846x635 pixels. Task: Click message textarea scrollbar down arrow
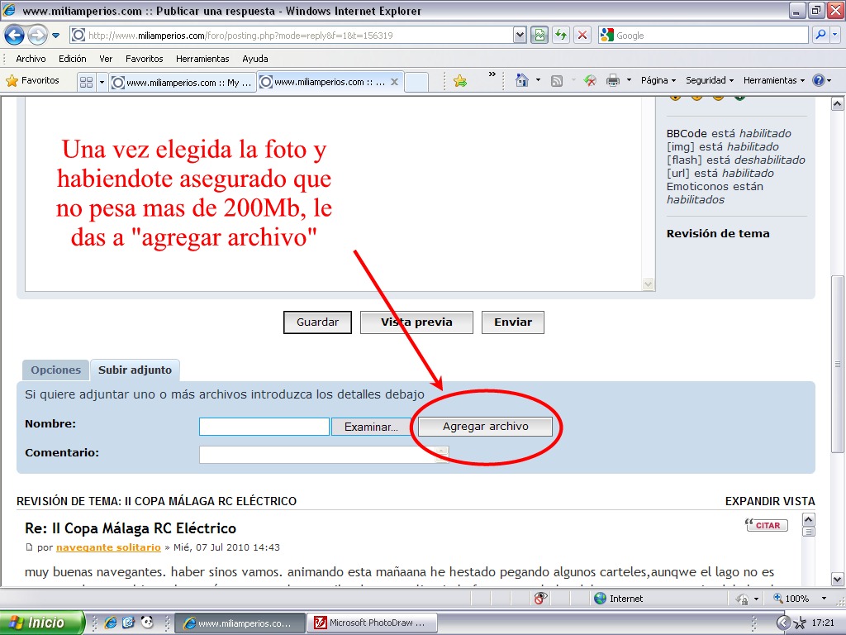(x=648, y=284)
